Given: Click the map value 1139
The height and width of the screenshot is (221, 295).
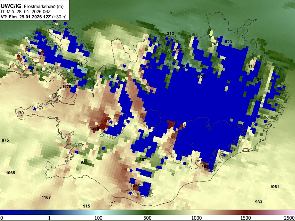Looking at the screenshot, I should tap(253, 66).
